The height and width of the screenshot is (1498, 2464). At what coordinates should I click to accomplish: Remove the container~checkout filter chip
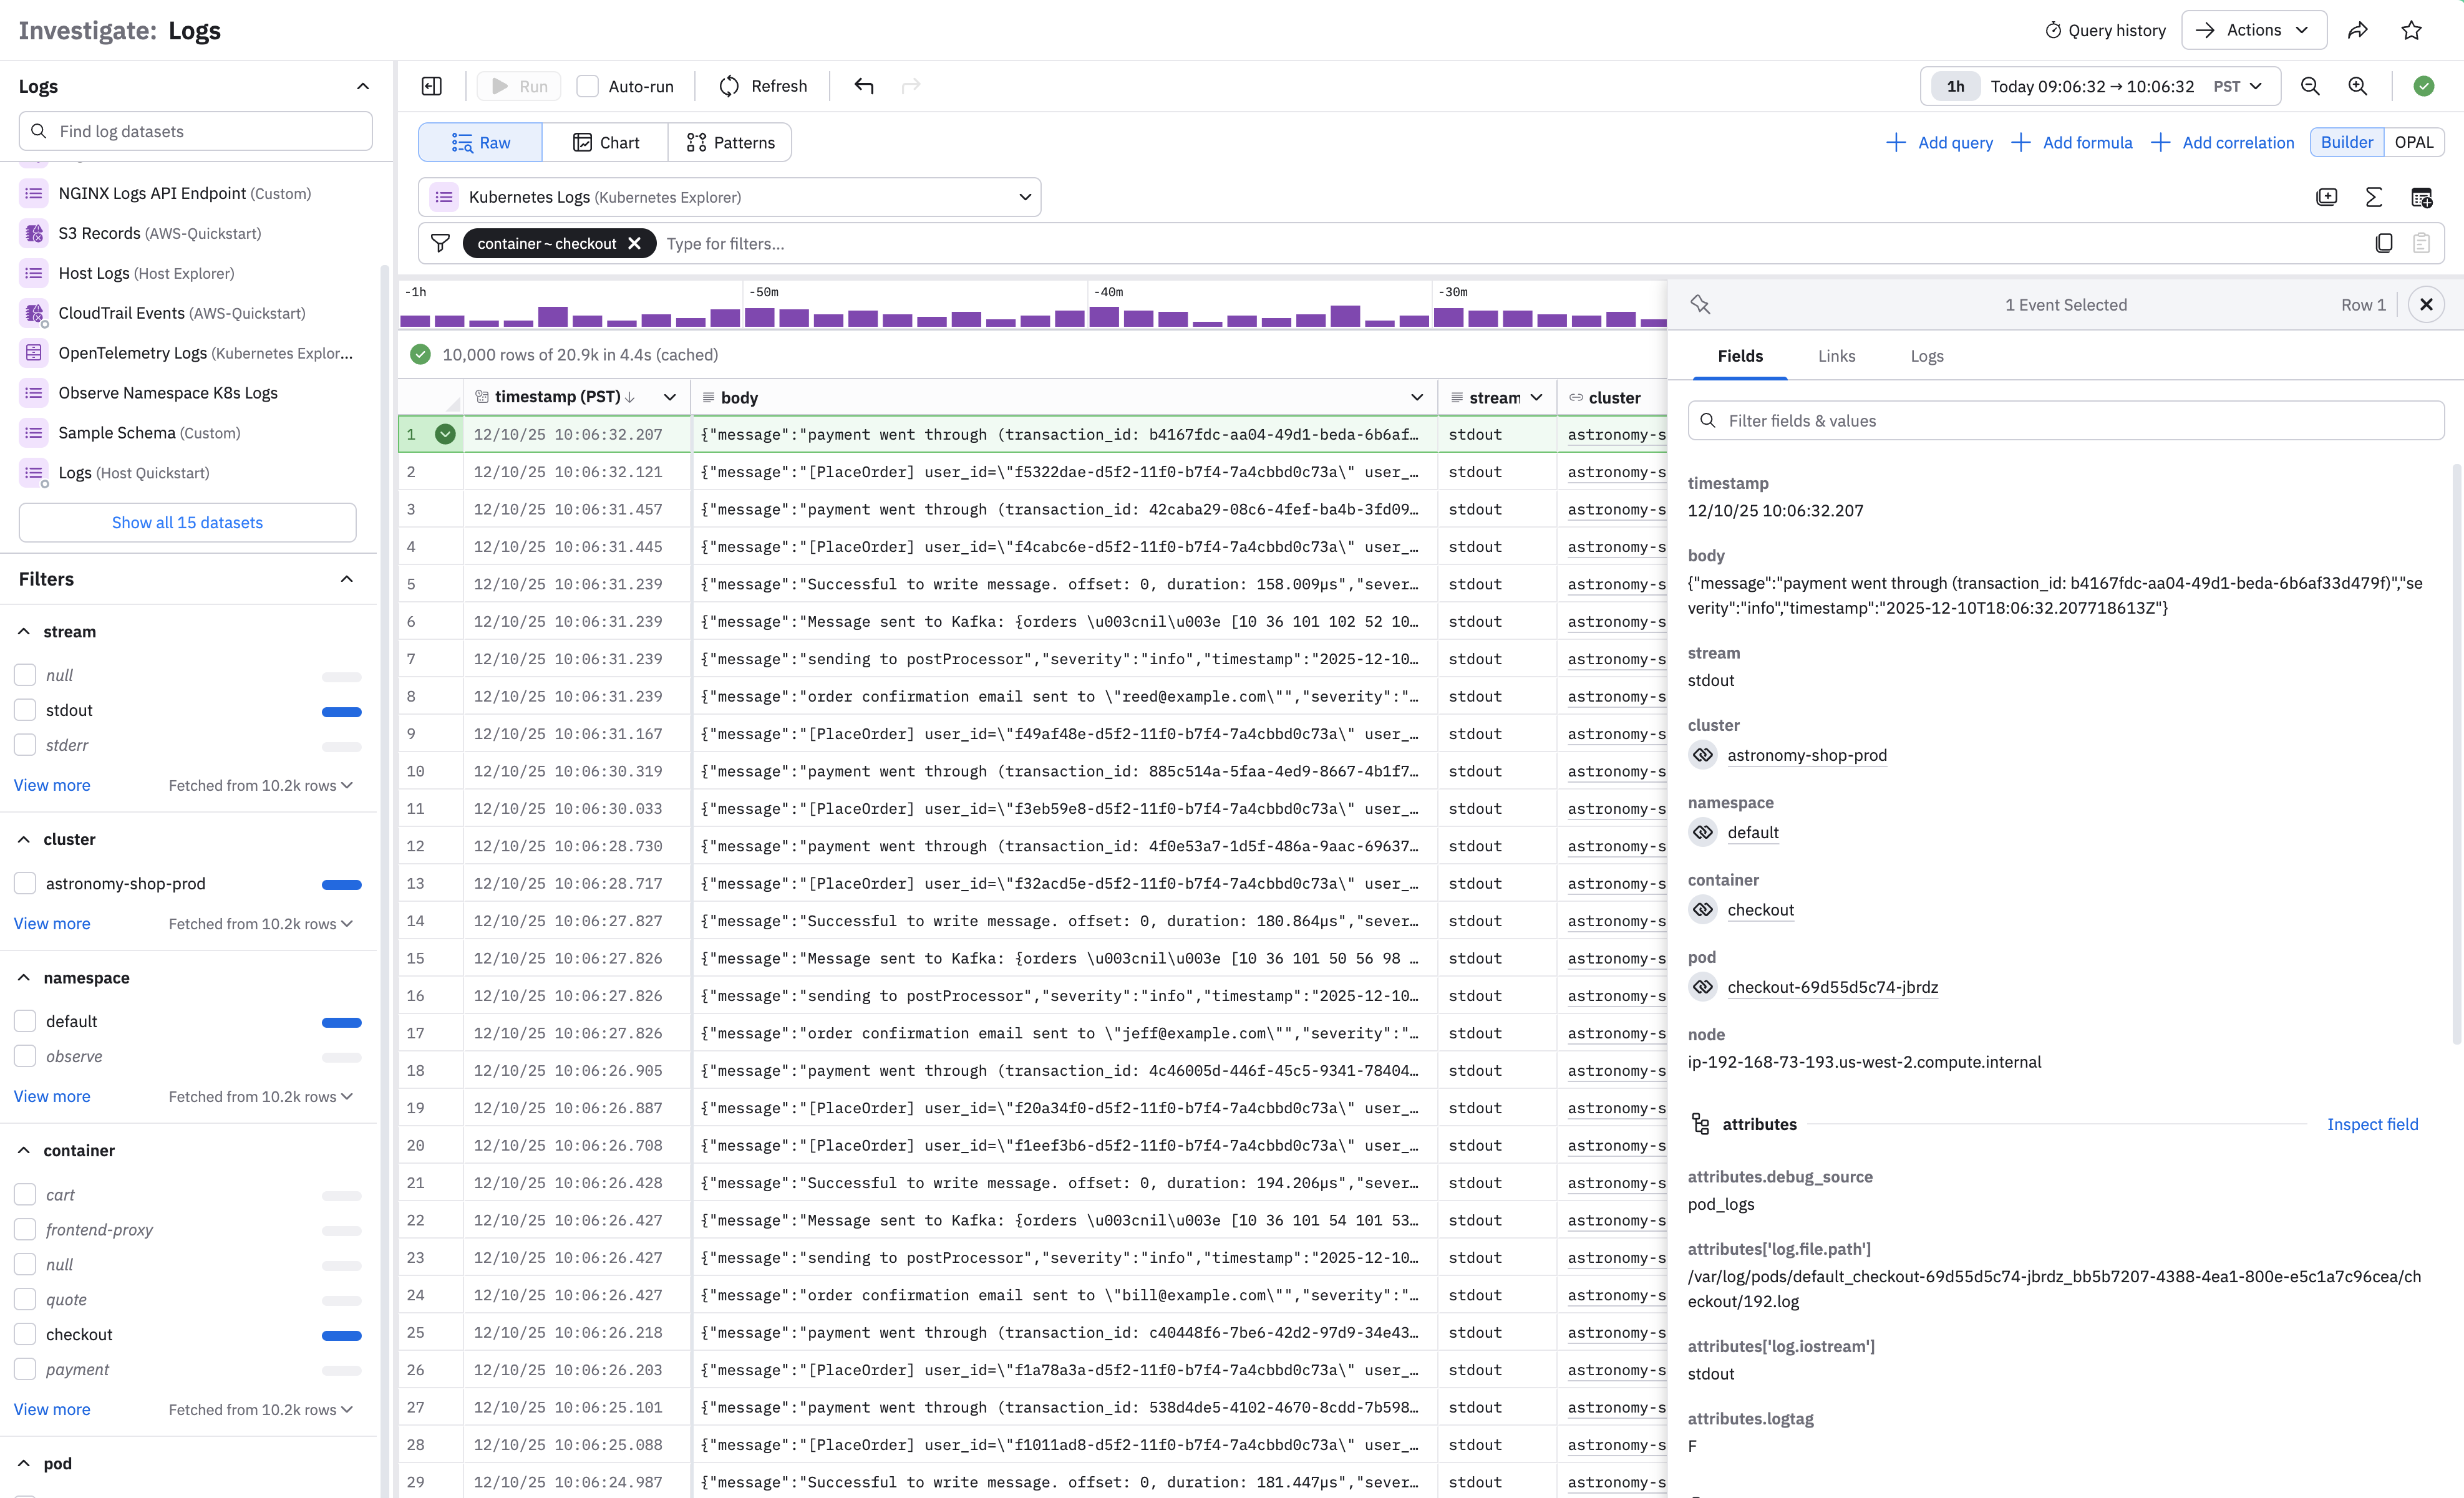point(634,243)
